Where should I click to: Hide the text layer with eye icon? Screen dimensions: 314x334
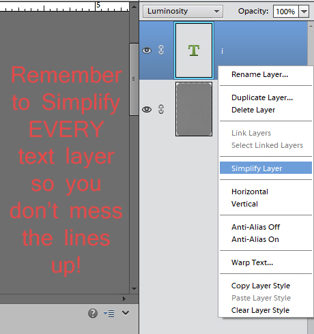tap(147, 50)
